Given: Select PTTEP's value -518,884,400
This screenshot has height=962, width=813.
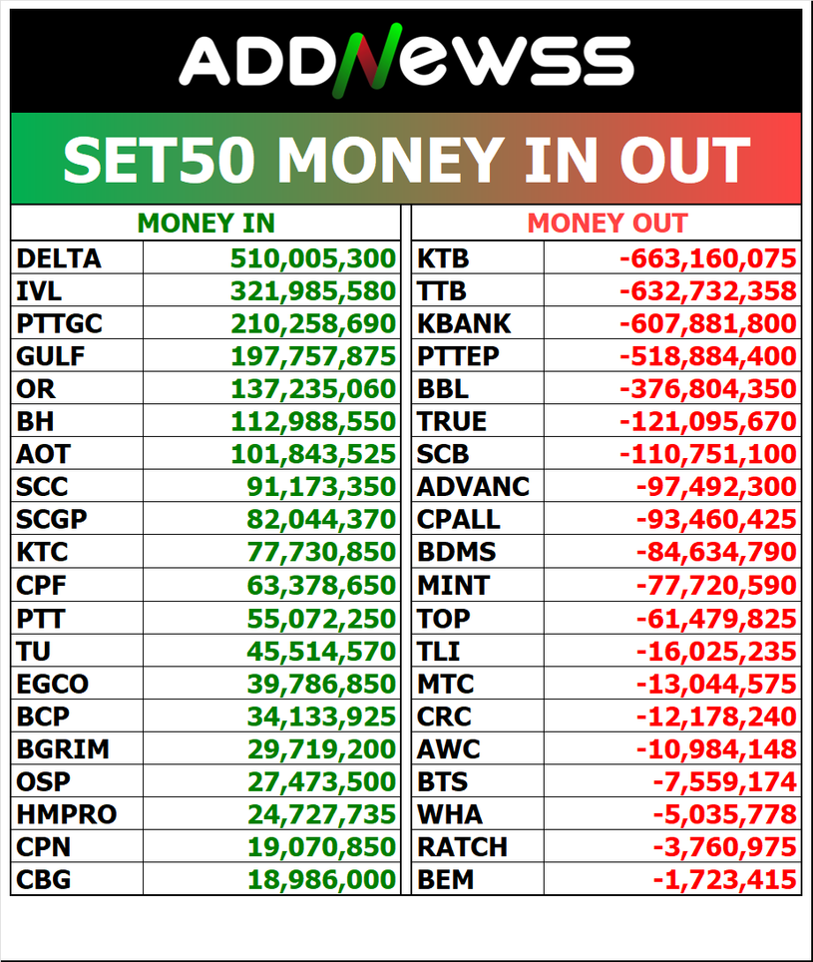Looking at the screenshot, I should pyautogui.click(x=707, y=356).
